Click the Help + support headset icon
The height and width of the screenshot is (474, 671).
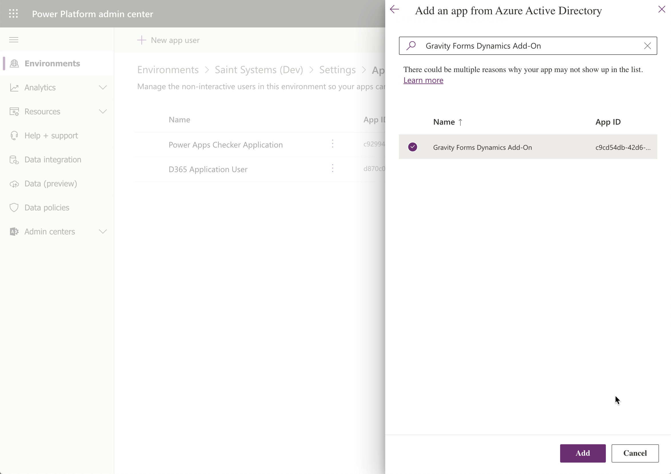click(14, 136)
